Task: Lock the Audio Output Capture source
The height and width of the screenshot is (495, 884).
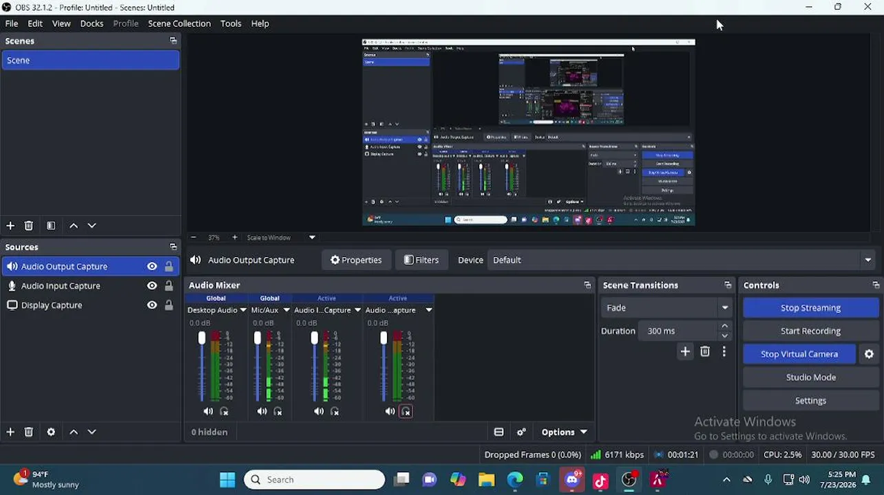Action: point(169,266)
